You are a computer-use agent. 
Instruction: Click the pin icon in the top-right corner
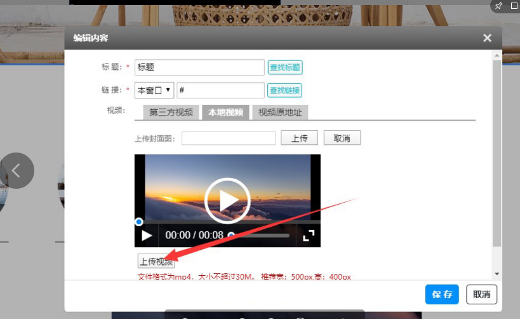pyautogui.click(x=498, y=6)
